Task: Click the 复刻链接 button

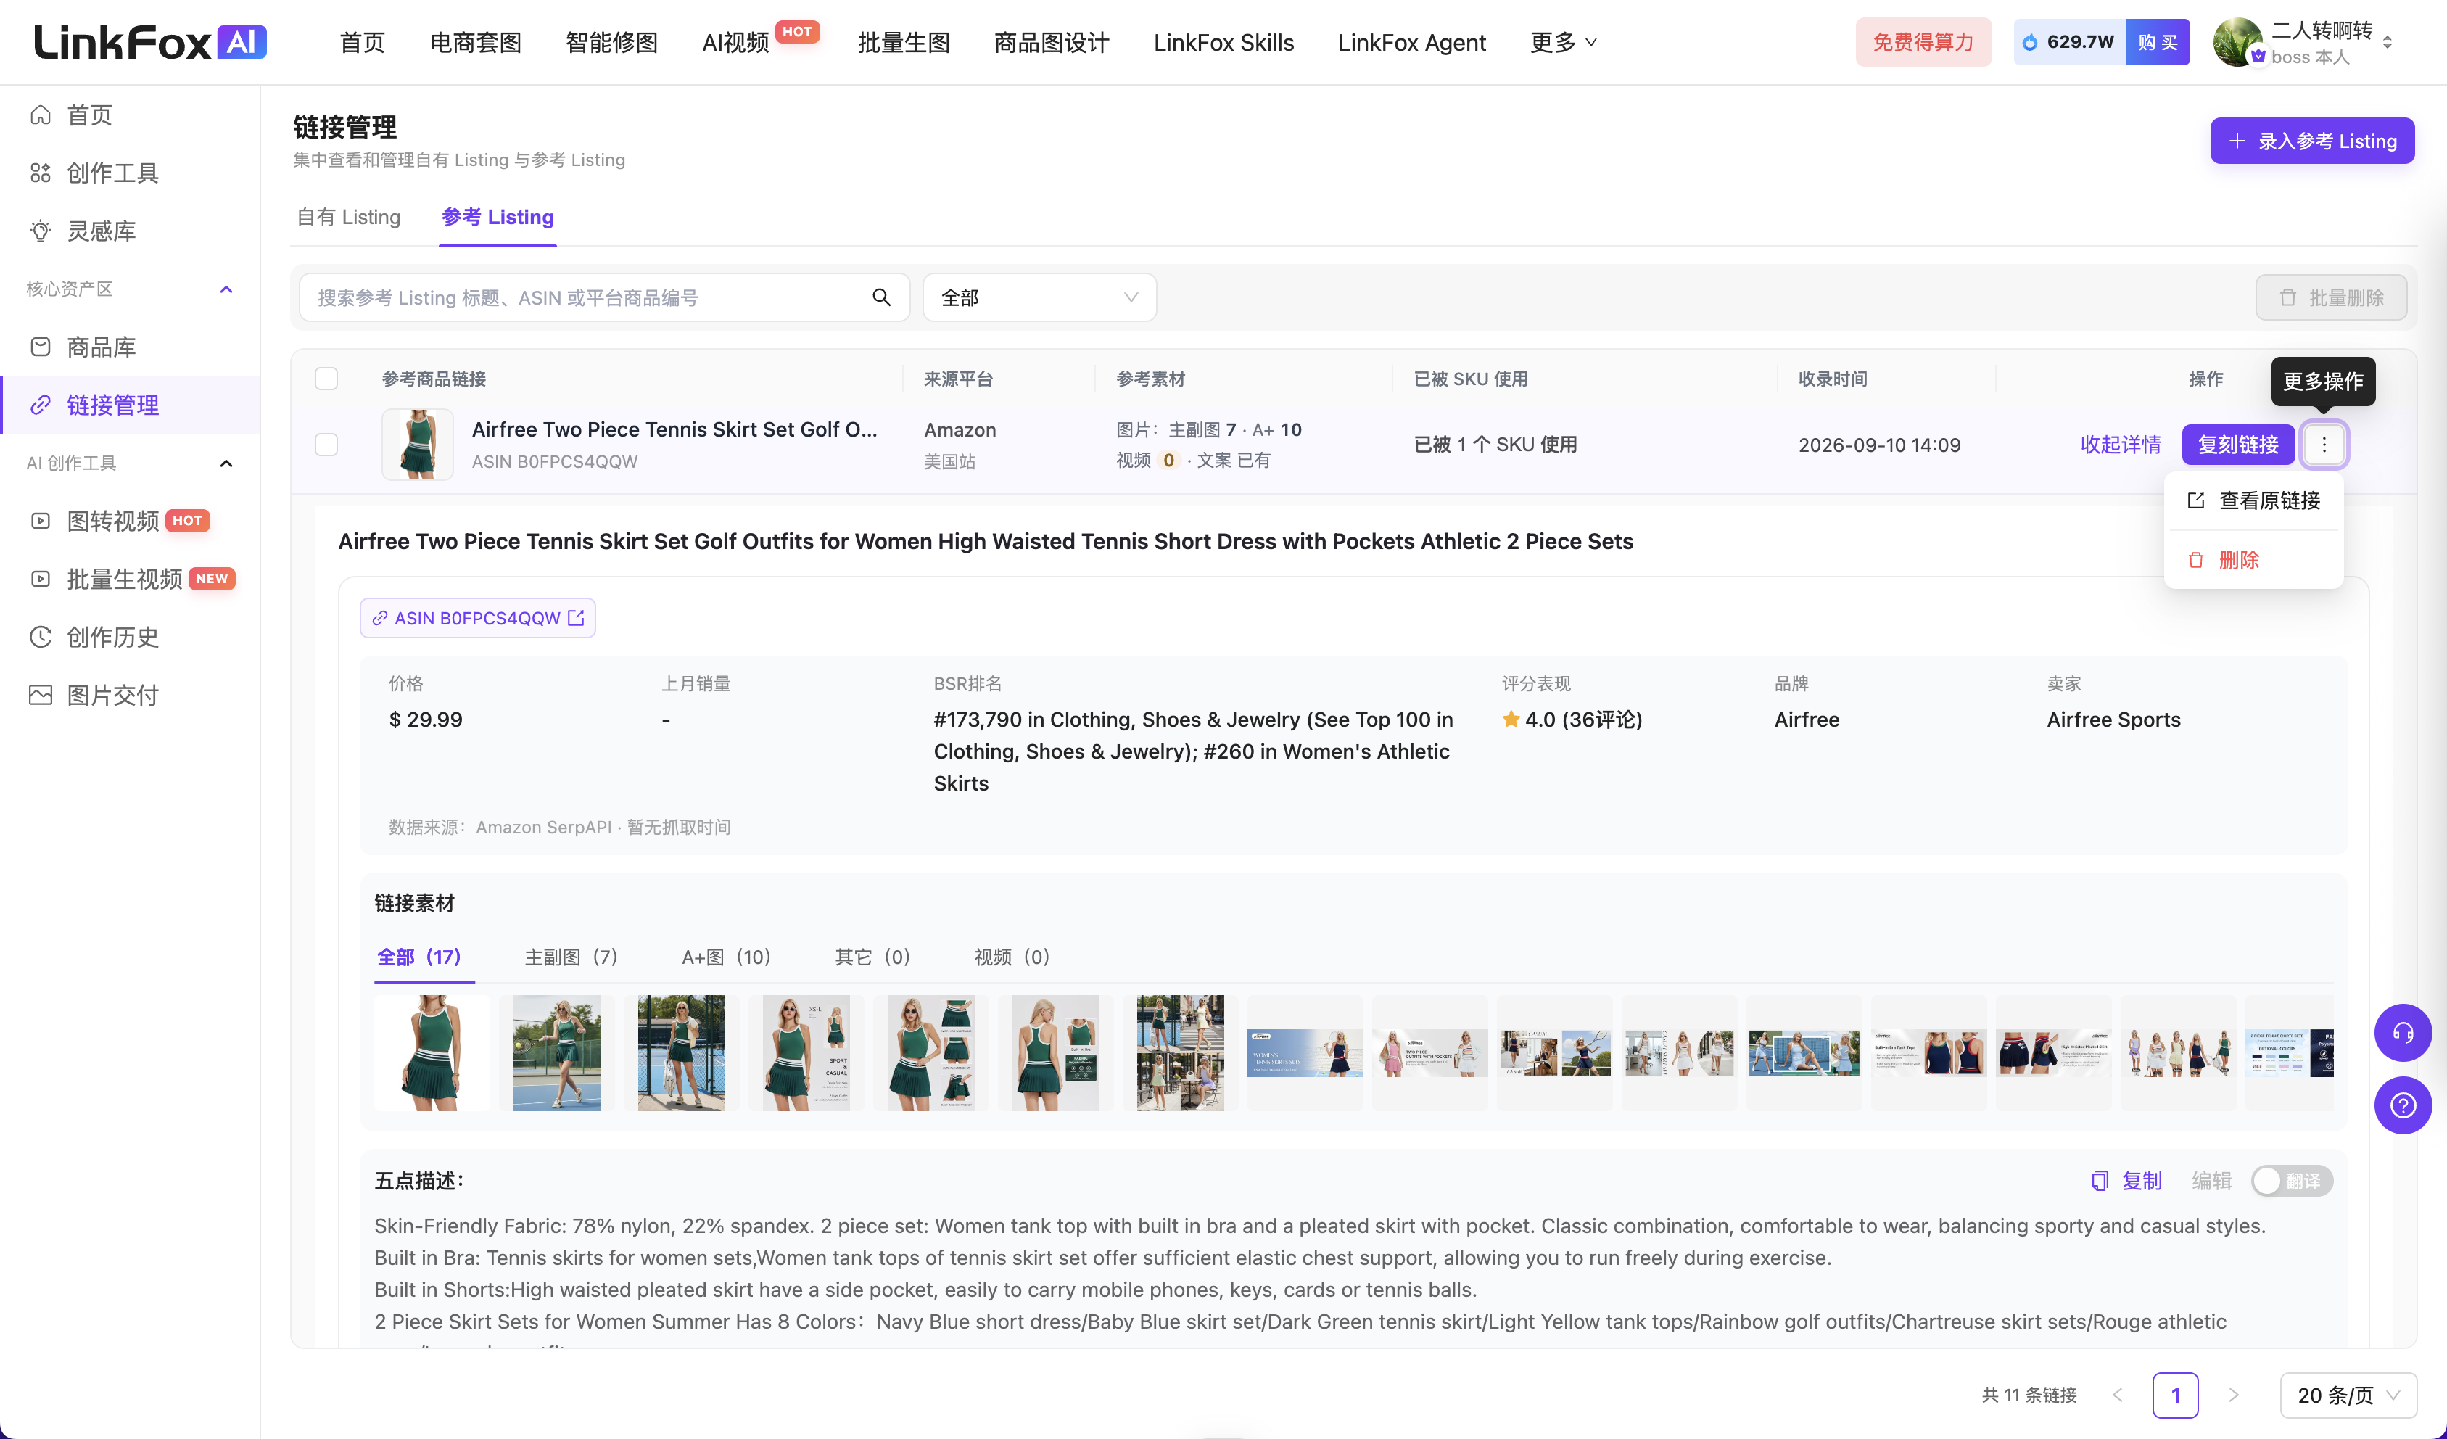Action: [x=2238, y=445]
